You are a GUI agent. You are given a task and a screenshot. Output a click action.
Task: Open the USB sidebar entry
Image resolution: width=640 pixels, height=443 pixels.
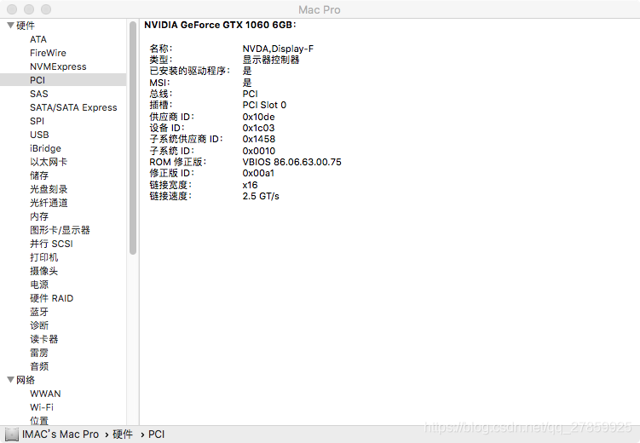coord(39,135)
